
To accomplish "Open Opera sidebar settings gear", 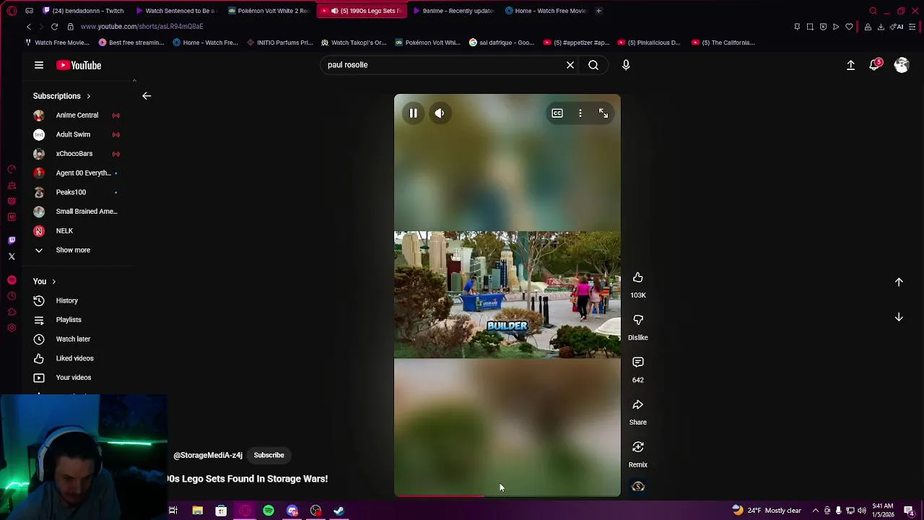I will coord(12,328).
